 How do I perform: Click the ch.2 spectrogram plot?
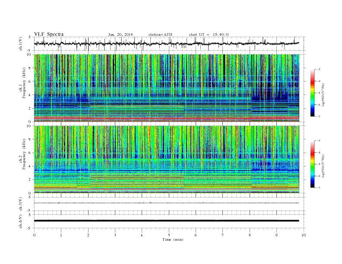(x=166, y=160)
